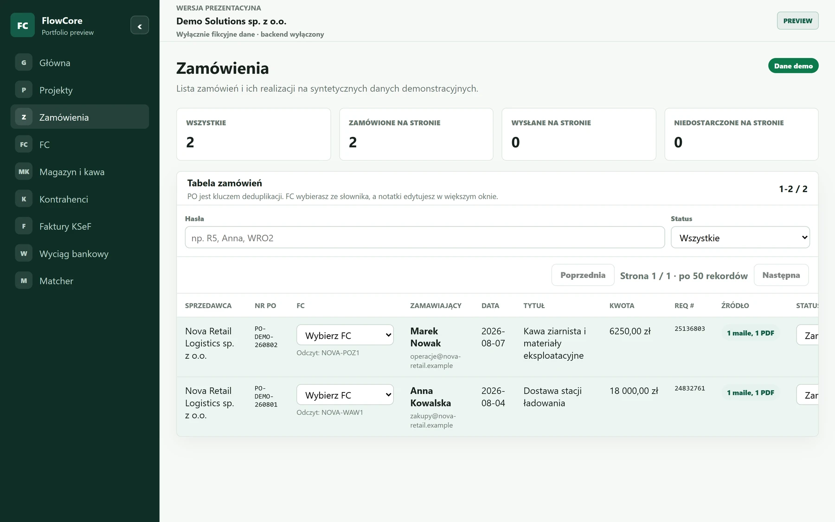
Task: Click the 1 maile, 1 PDF badge for Marek Nowak
Action: click(x=750, y=333)
